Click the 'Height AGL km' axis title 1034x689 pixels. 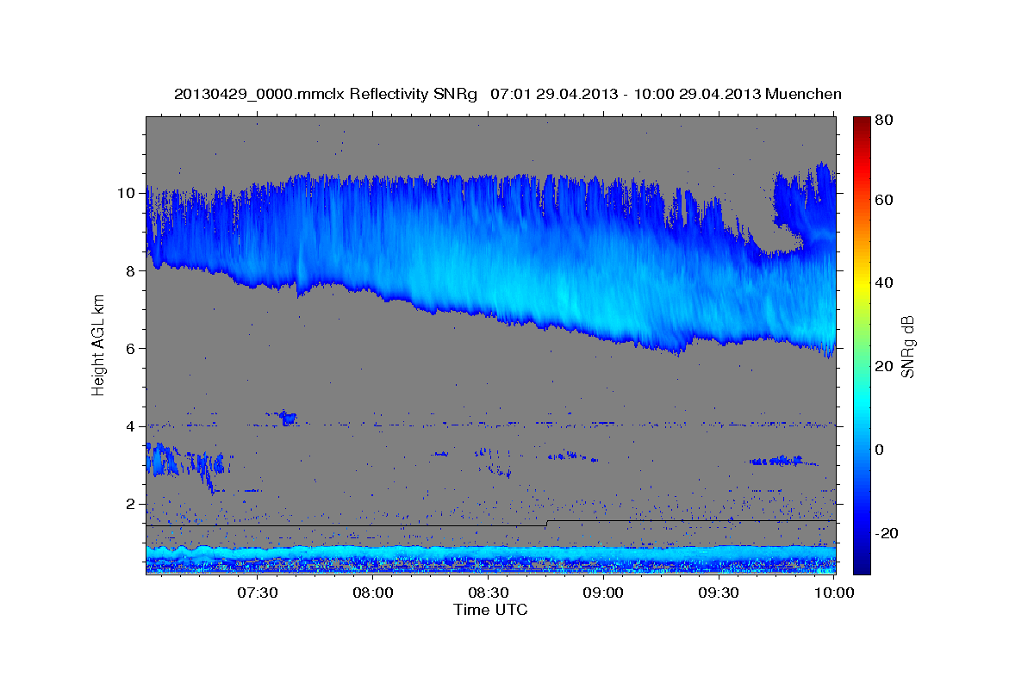click(x=99, y=344)
